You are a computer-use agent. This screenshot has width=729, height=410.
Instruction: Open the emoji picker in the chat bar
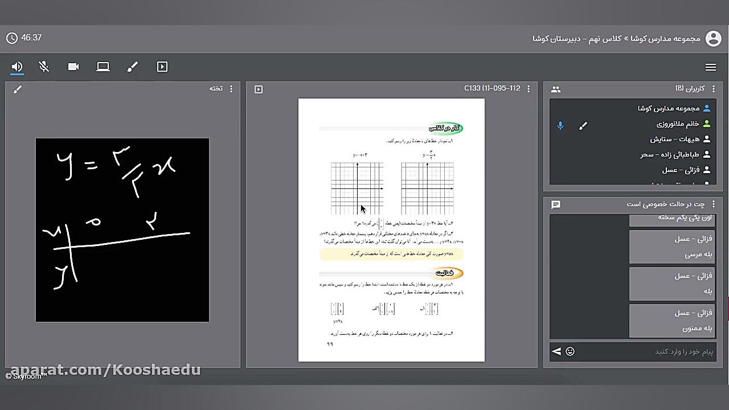pos(570,351)
